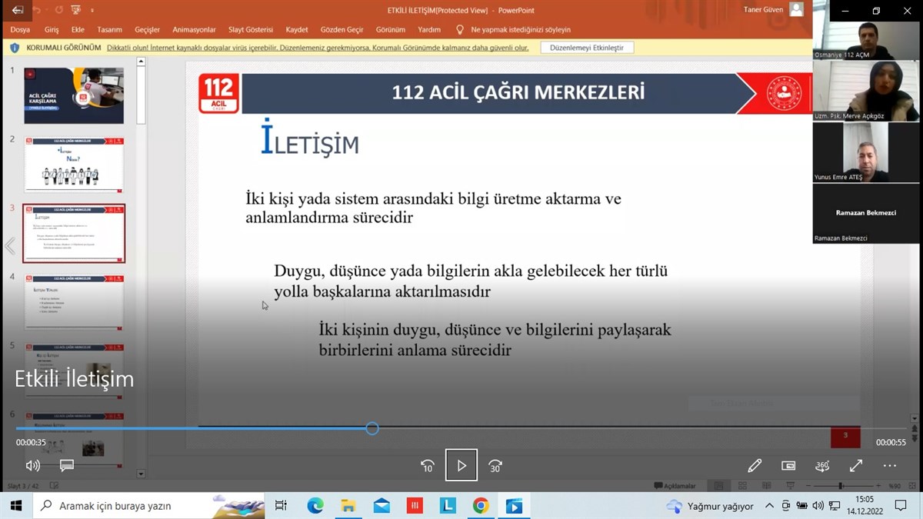
Task: Click Taner Güven account name
Action: point(762,10)
